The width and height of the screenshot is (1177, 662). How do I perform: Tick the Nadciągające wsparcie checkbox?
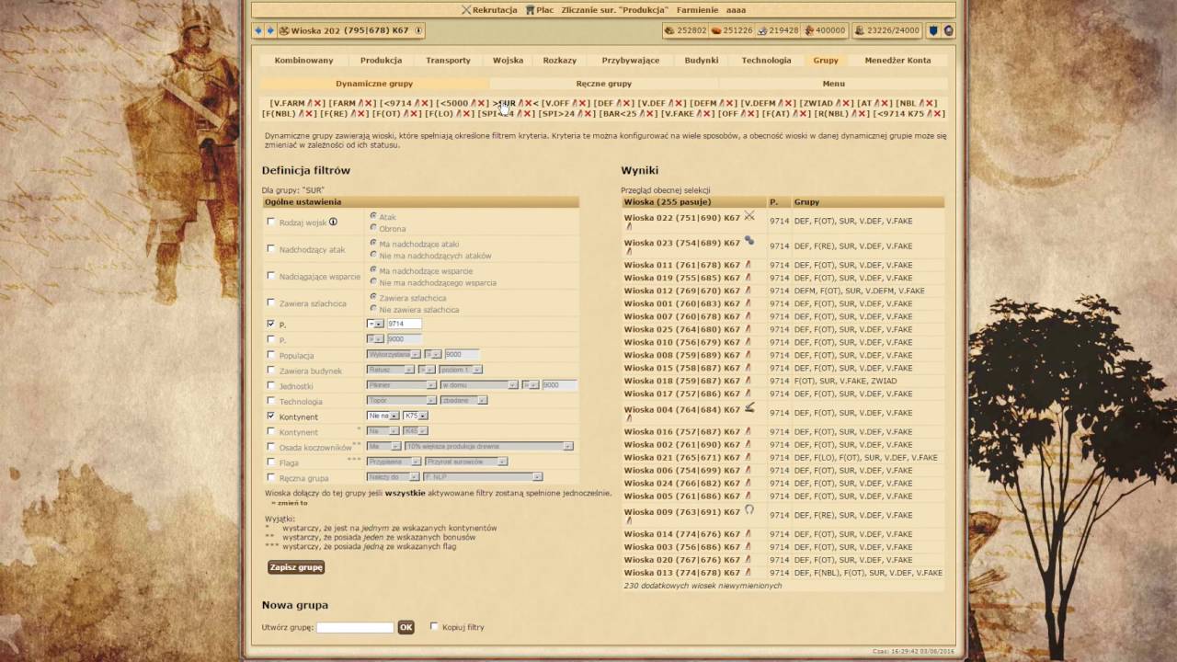tap(270, 275)
